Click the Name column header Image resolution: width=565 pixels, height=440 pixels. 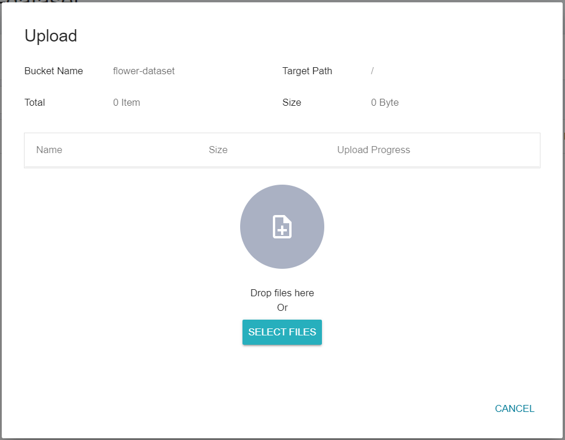49,150
